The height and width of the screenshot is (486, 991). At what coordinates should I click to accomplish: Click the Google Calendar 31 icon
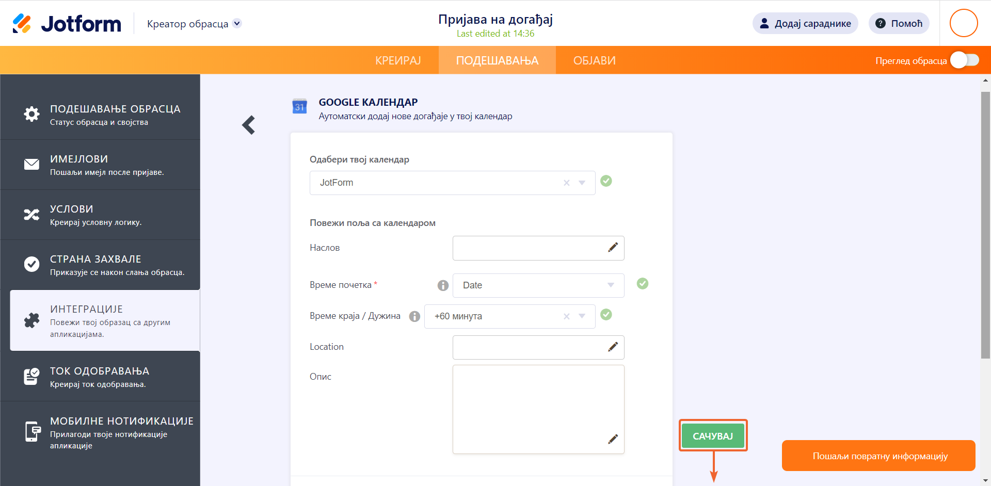click(x=299, y=106)
